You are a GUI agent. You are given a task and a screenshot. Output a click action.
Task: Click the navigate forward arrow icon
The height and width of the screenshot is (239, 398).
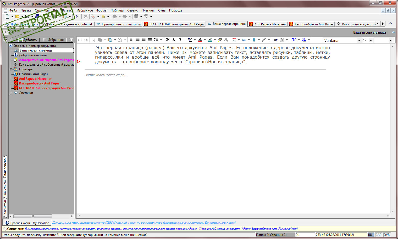(x=125, y=16)
